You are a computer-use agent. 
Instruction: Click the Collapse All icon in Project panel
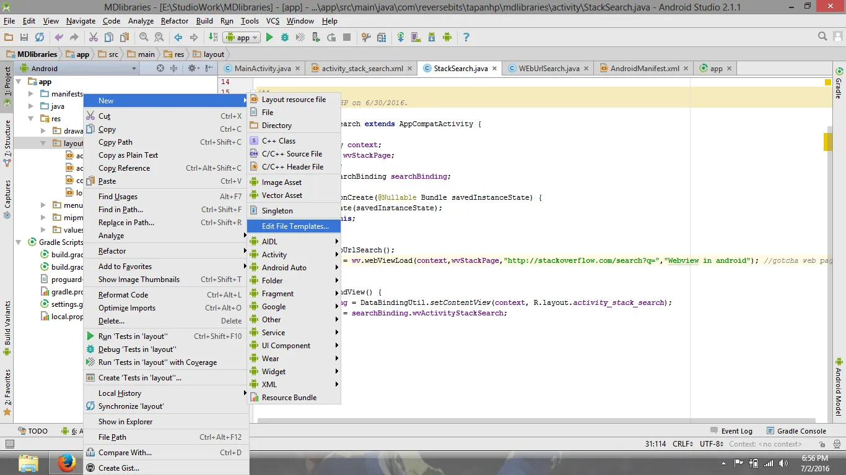pyautogui.click(x=174, y=68)
